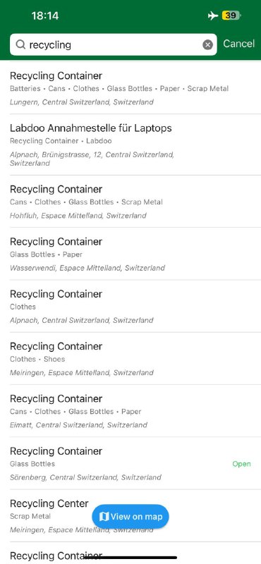Screen dimensions: 261x564
Task: Tap the battery indicator showing 39
Action: click(231, 16)
